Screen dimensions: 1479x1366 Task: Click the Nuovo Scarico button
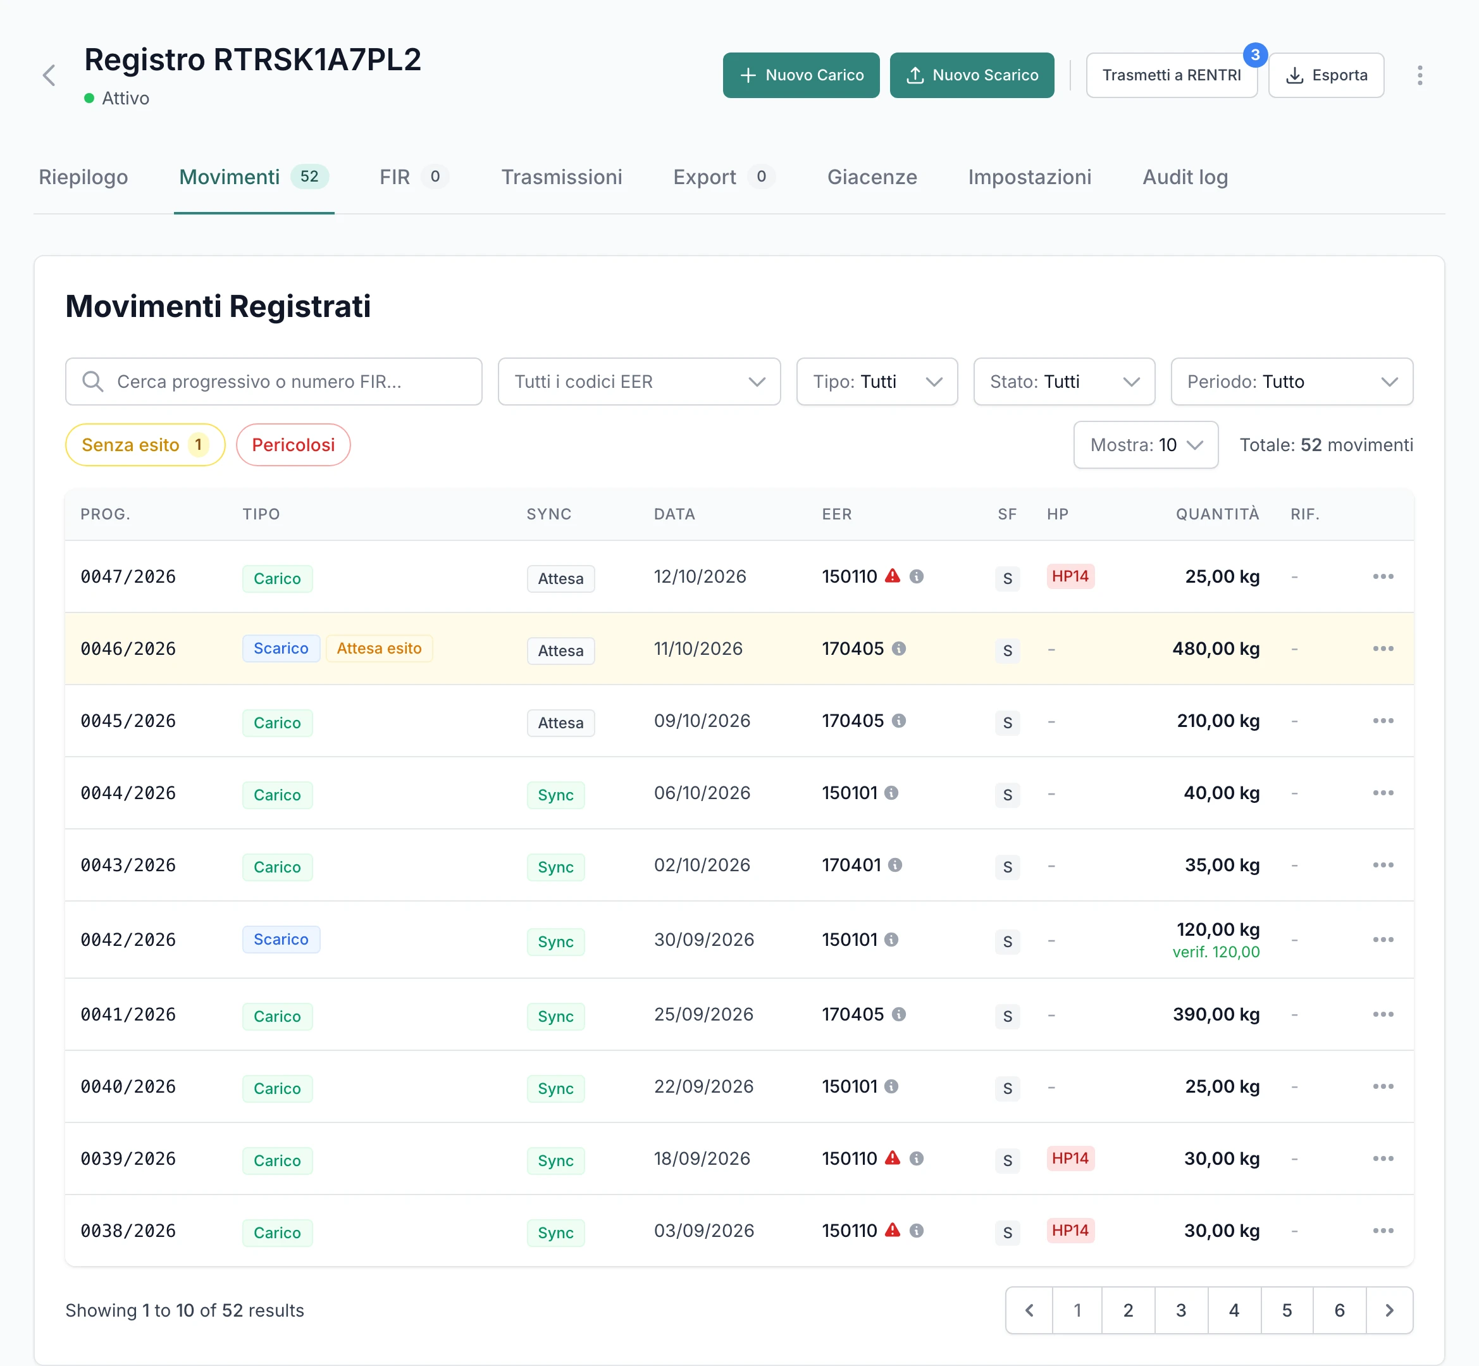pyautogui.click(x=972, y=75)
